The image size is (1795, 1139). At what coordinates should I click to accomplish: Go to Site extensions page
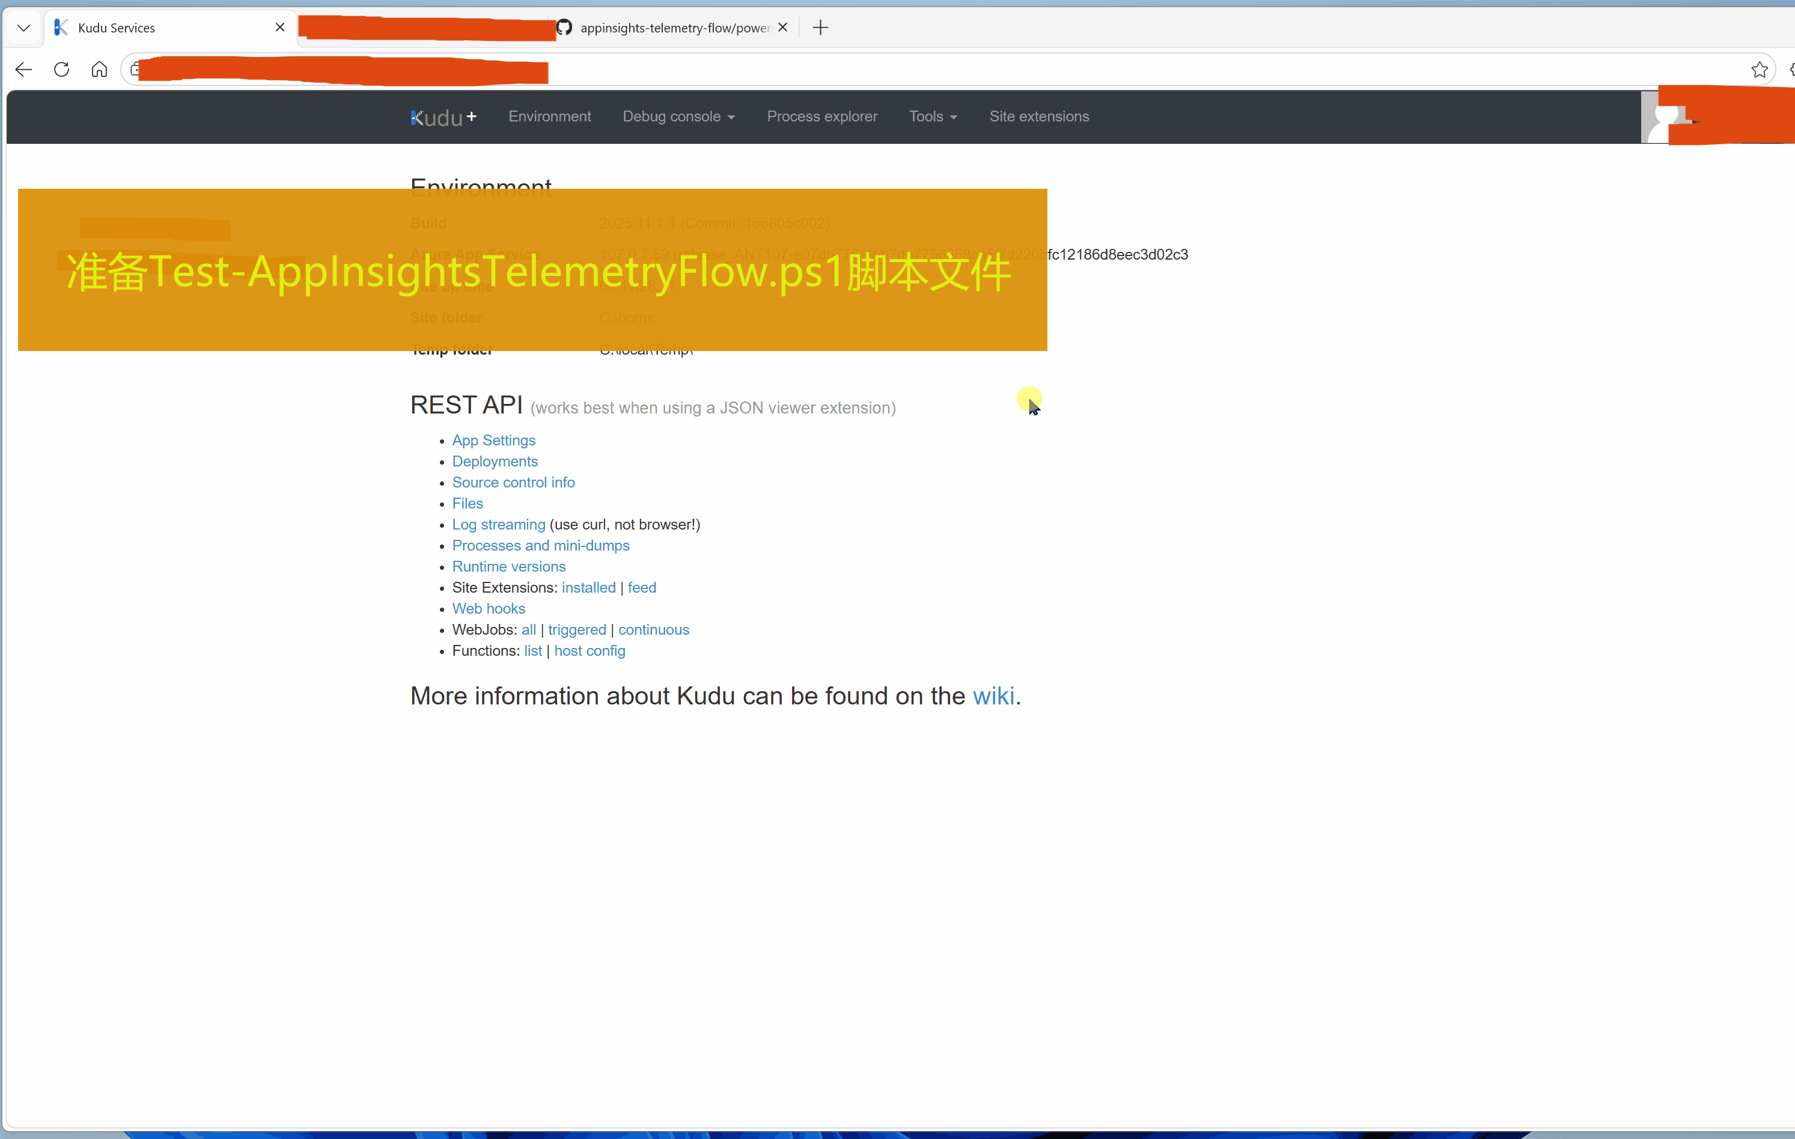[1038, 117]
